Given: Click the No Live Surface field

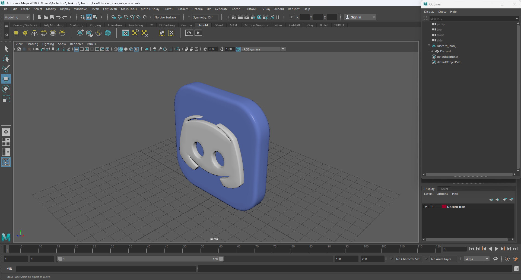Looking at the screenshot, I should tap(166, 17).
